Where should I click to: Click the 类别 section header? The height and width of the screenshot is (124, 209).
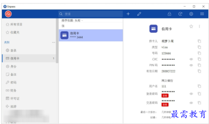tap(7, 42)
